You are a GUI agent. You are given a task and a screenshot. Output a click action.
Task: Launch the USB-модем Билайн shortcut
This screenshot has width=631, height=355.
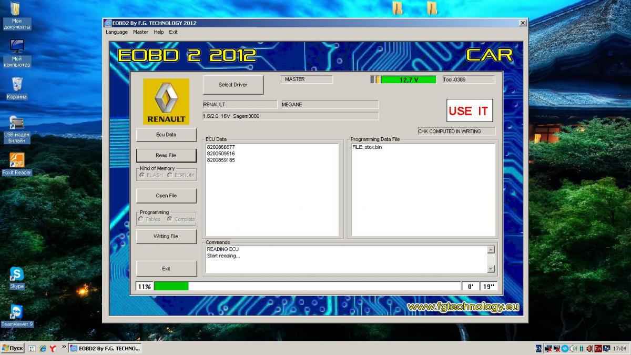click(17, 129)
